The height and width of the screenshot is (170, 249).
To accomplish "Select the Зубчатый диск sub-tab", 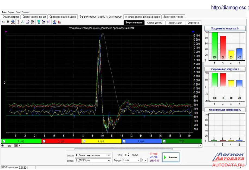I will 175,23.
